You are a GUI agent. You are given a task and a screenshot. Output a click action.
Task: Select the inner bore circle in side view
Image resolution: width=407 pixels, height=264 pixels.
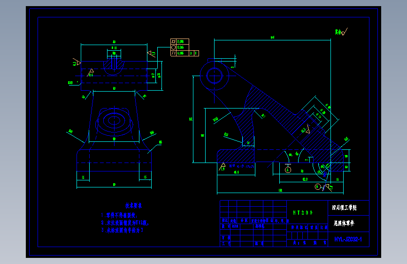(215, 75)
